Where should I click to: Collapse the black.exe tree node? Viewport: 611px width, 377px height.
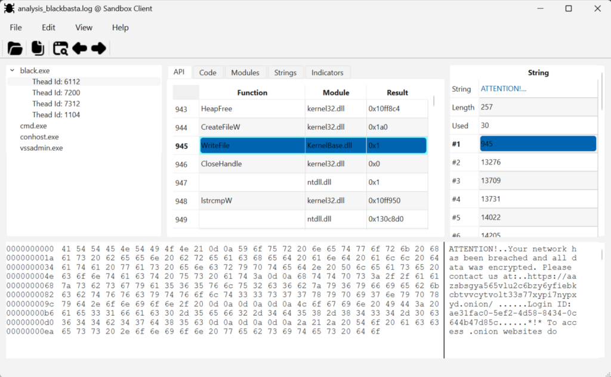[x=12, y=70]
